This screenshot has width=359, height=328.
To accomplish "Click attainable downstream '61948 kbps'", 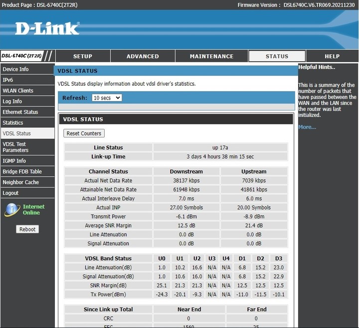I will tap(186, 190).
